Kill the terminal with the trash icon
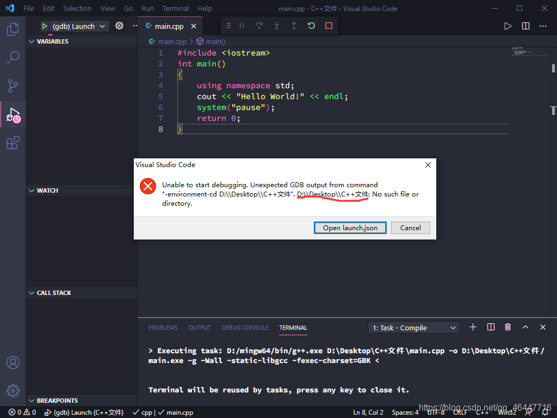557x418 pixels. (508, 327)
